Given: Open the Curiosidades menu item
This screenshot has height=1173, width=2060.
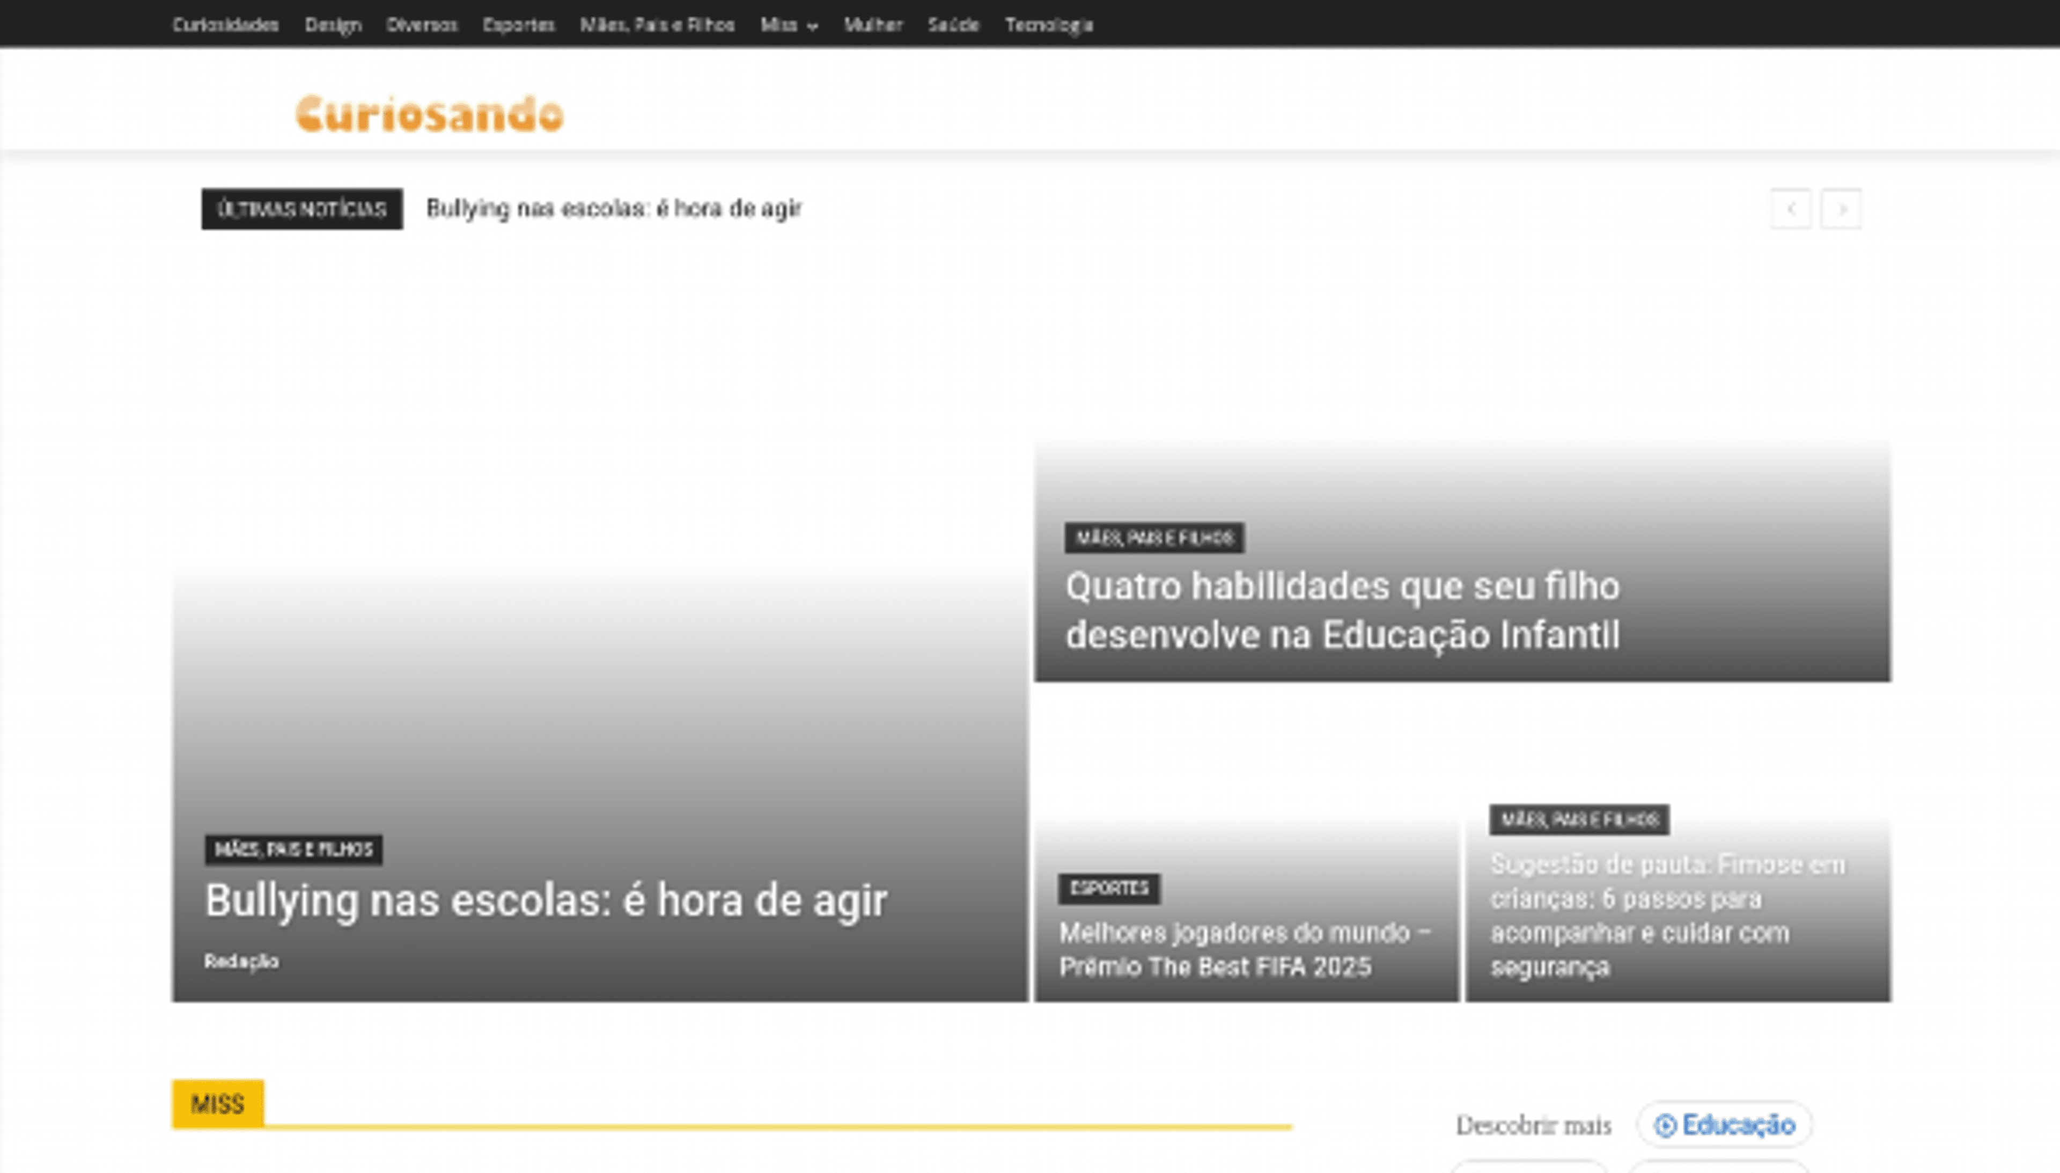Looking at the screenshot, I should point(226,25).
